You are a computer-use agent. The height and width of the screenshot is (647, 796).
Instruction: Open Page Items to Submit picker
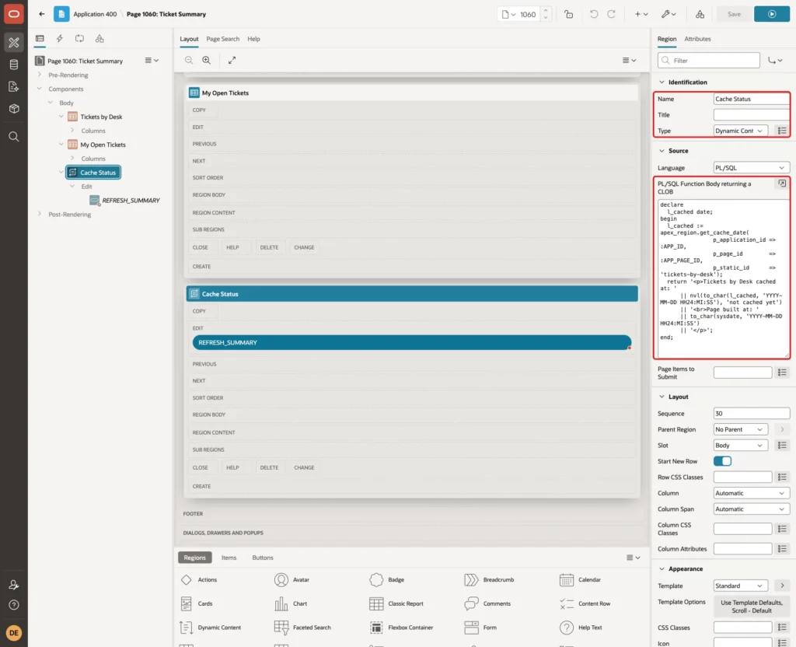782,372
